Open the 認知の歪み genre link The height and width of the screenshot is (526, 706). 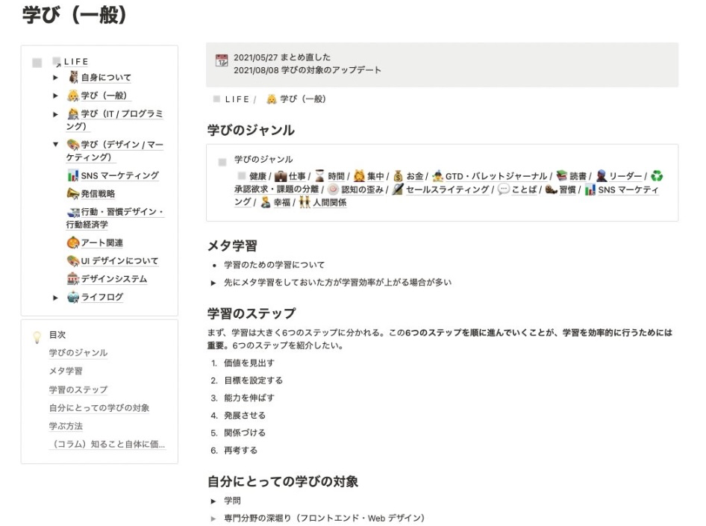(363, 190)
